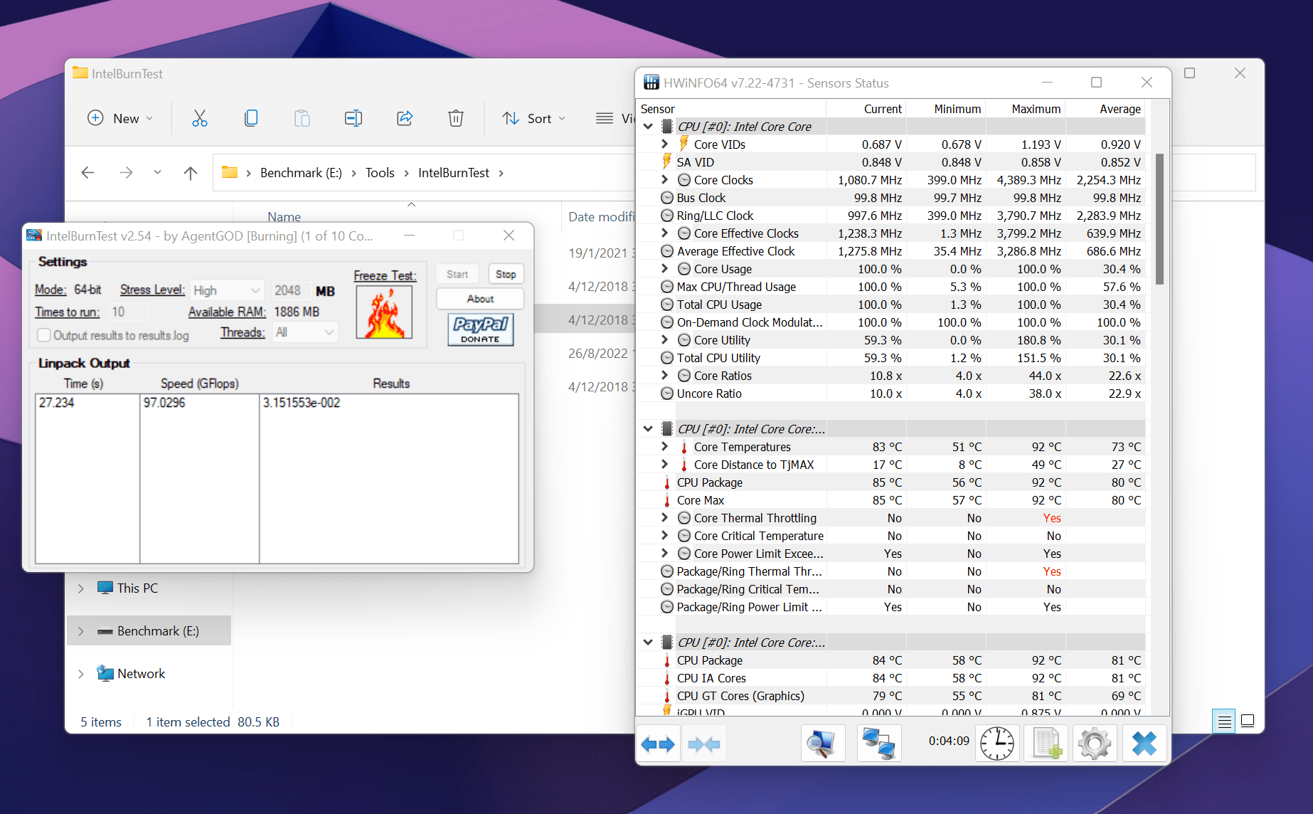This screenshot has width=1313, height=814.
Task: Click the Cut scissors icon in Explorer toolbar
Action: coord(200,118)
